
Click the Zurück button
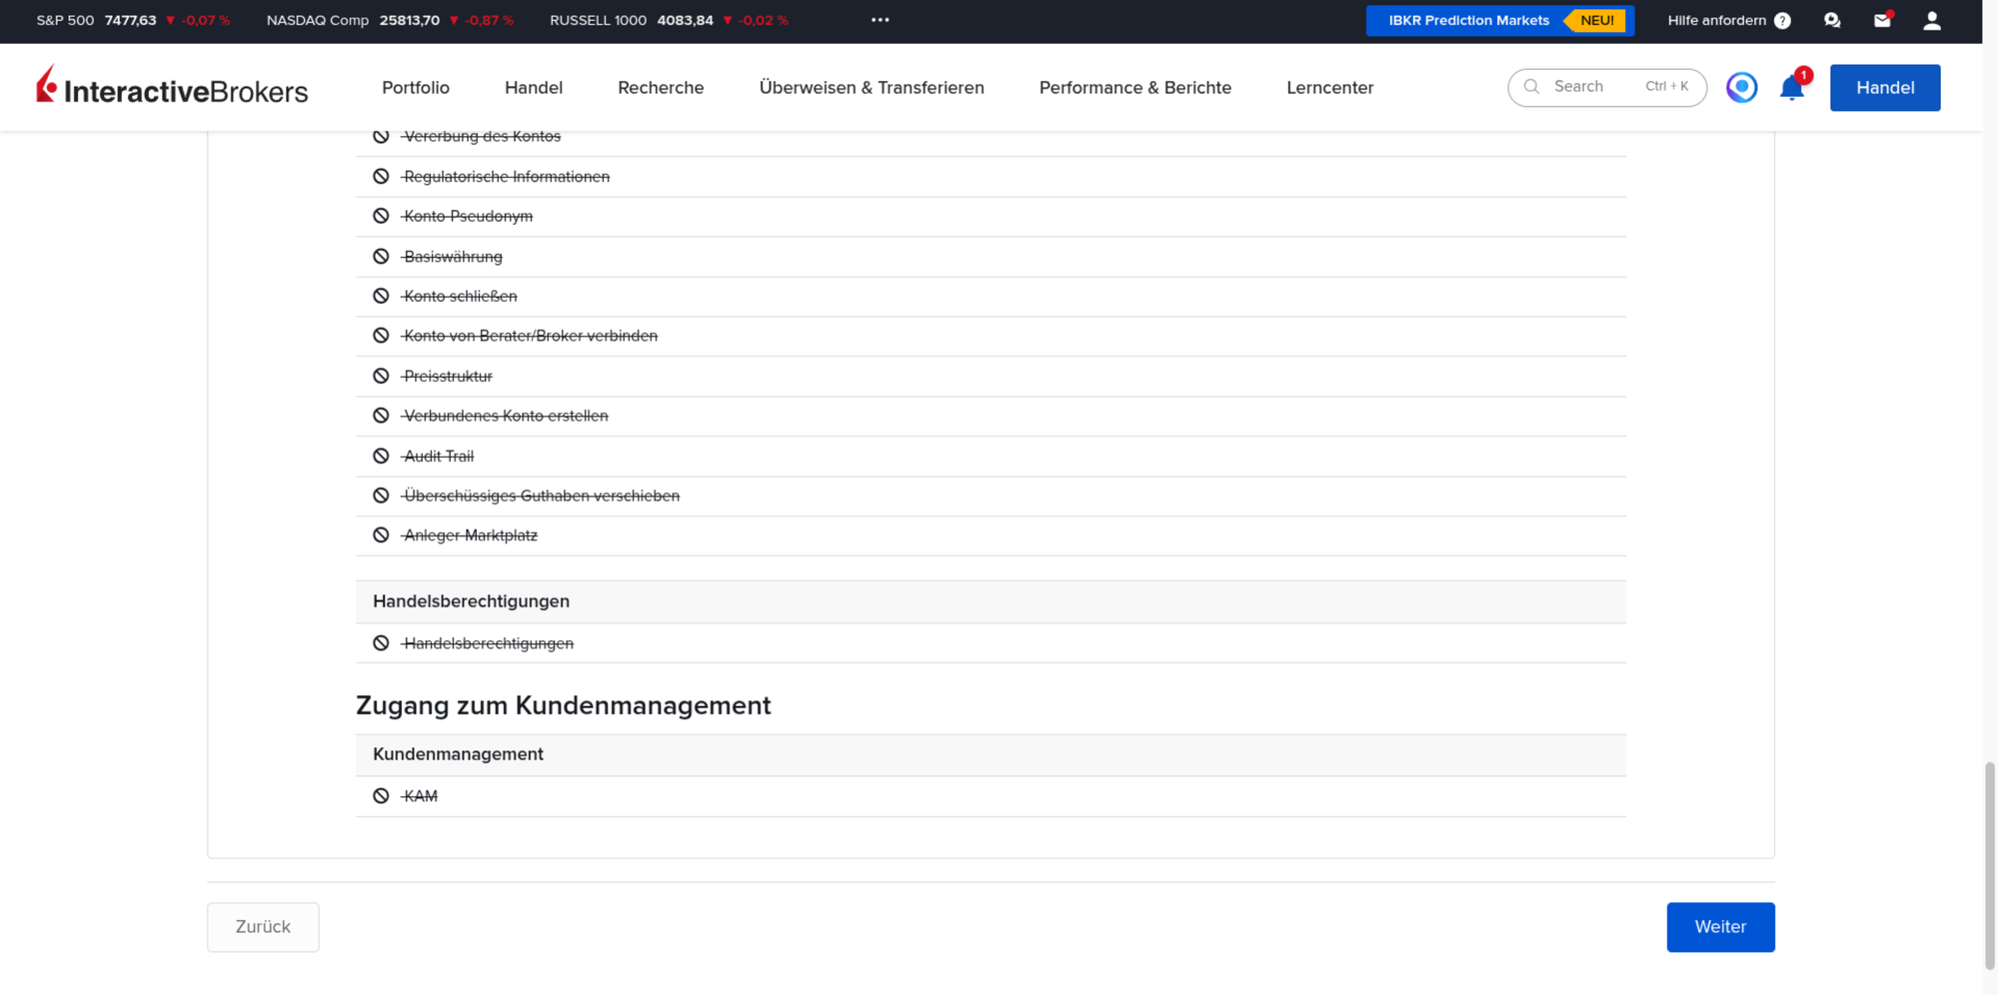263,927
